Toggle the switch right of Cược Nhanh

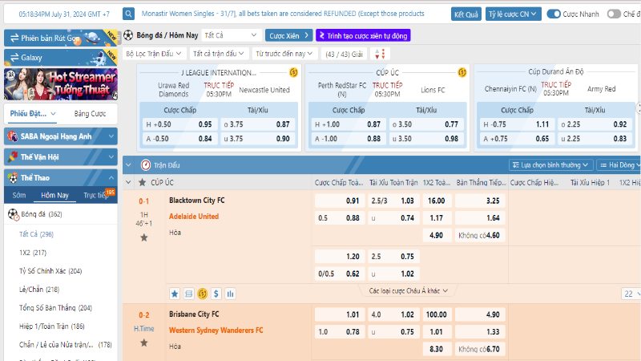[x=613, y=14]
